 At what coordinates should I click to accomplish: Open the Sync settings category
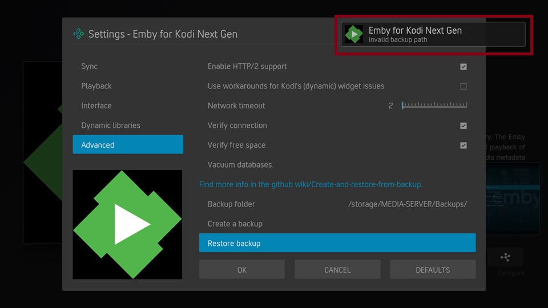click(90, 67)
